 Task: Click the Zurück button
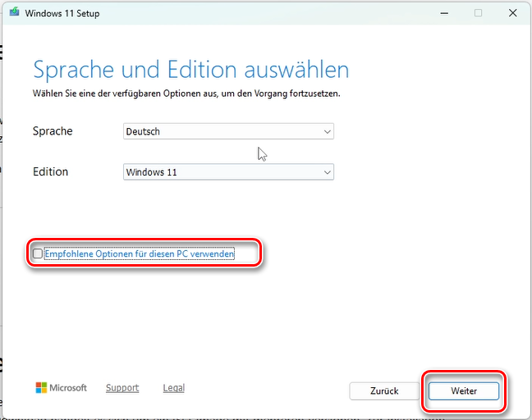[x=384, y=390]
